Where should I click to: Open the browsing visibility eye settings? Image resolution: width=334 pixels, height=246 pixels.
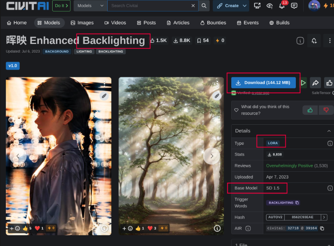[x=269, y=6]
